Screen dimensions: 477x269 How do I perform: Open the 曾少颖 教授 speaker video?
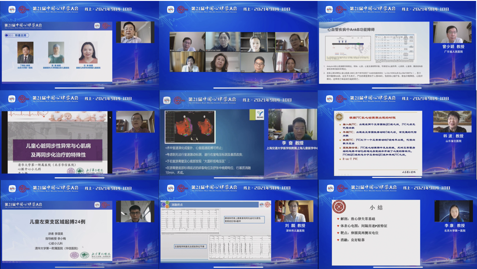point(452,33)
